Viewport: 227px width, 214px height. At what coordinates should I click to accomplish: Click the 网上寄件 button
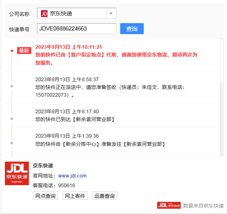(75, 196)
